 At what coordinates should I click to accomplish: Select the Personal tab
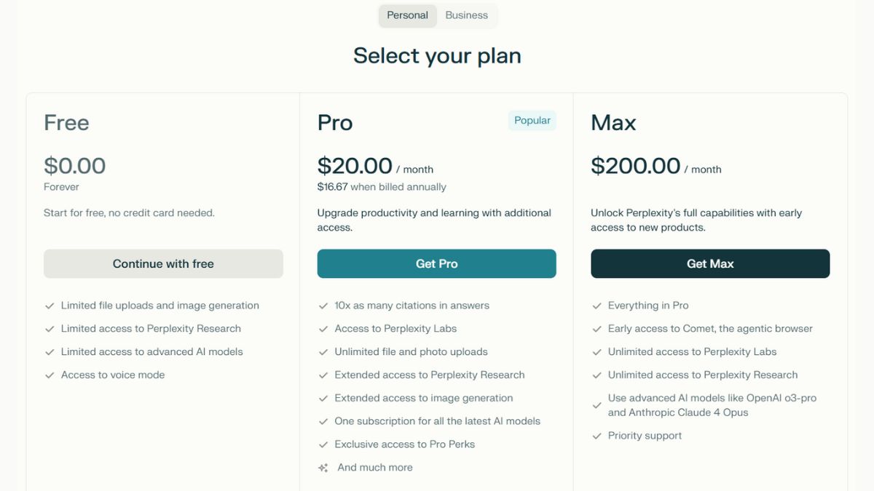pyautogui.click(x=407, y=15)
